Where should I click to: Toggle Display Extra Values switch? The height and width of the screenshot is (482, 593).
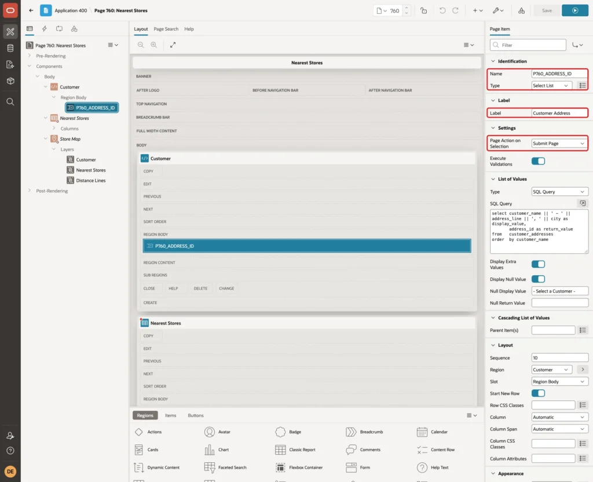pyautogui.click(x=538, y=264)
